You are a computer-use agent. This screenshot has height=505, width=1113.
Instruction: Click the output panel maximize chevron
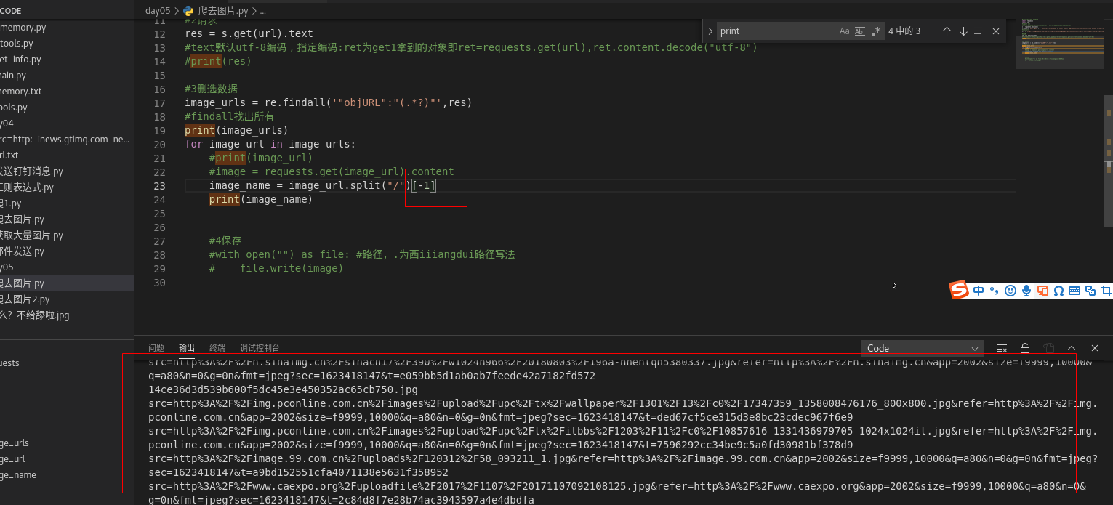(1070, 348)
